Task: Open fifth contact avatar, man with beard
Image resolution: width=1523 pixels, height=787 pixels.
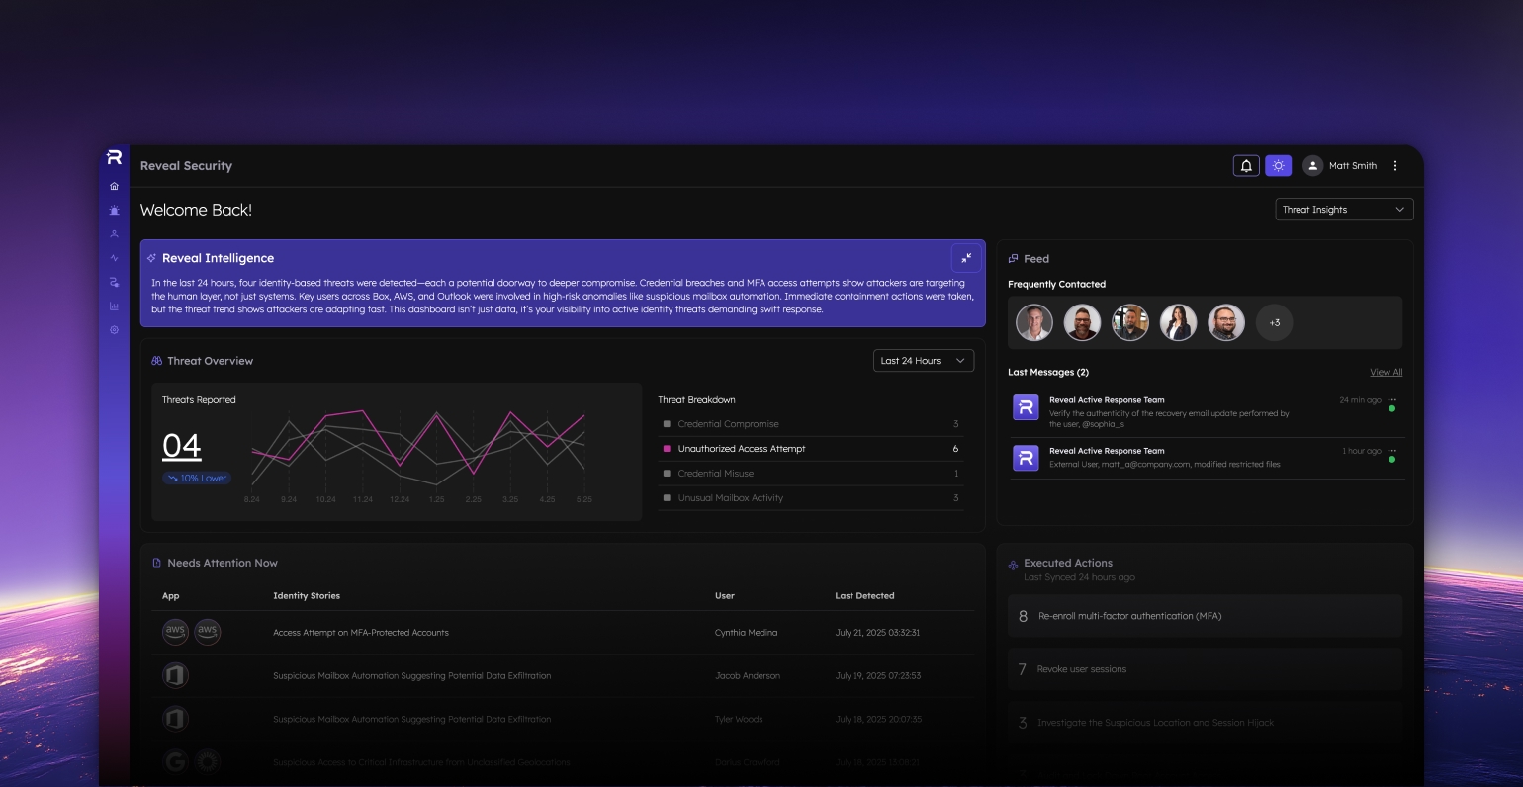Action: point(1226,322)
